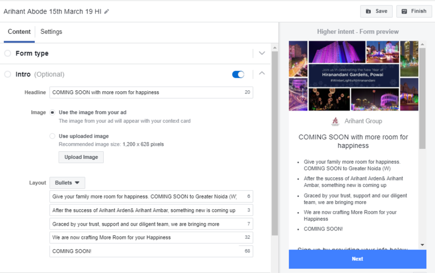Viewport: 435px width, 273px height.
Task: Edit the bullet about Greater Noida
Action: point(151,196)
